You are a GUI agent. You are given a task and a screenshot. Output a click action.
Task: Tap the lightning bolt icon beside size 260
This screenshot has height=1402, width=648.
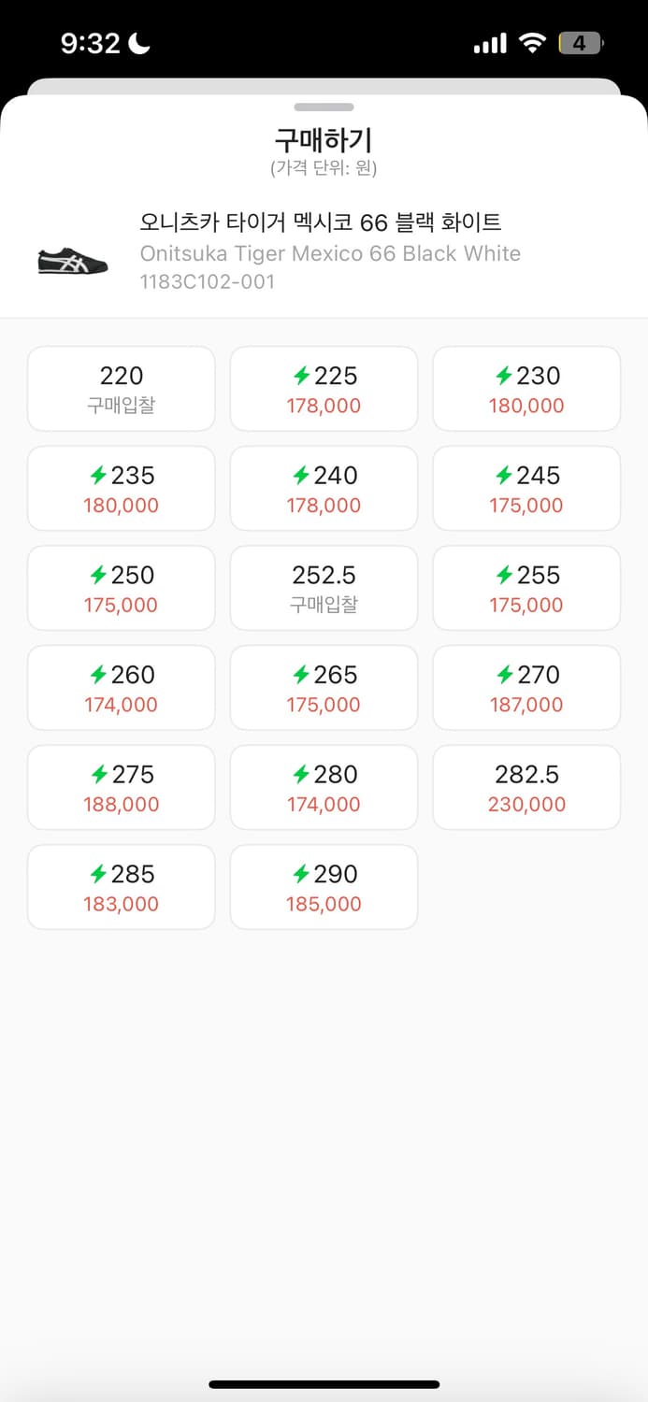[x=96, y=675]
